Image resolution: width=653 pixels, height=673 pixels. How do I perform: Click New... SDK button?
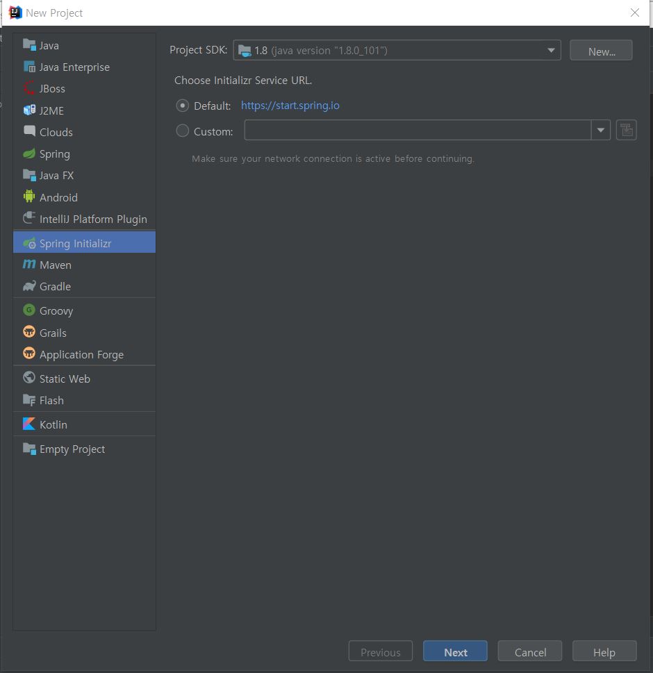[601, 51]
